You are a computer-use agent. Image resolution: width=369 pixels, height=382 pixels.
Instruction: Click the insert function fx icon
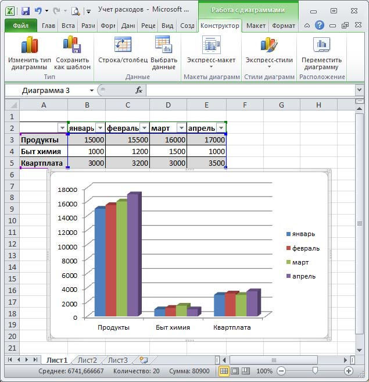tap(139, 90)
